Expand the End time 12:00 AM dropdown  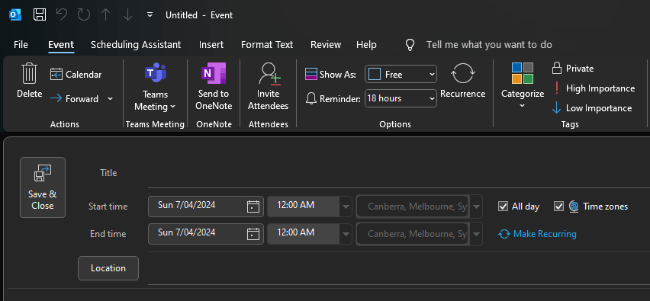click(x=346, y=234)
